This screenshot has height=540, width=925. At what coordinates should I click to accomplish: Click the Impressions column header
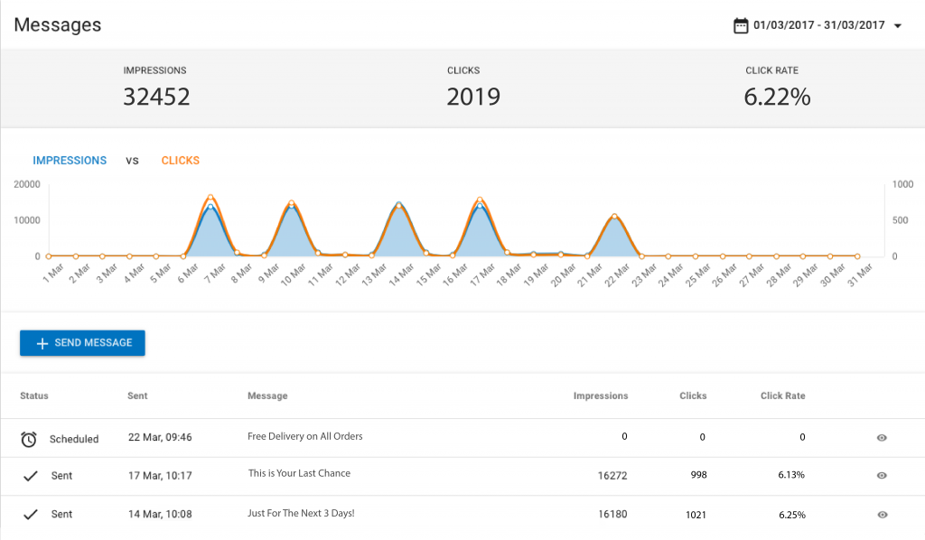coord(600,396)
